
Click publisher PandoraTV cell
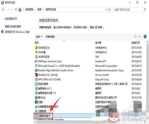tap(100, 61)
